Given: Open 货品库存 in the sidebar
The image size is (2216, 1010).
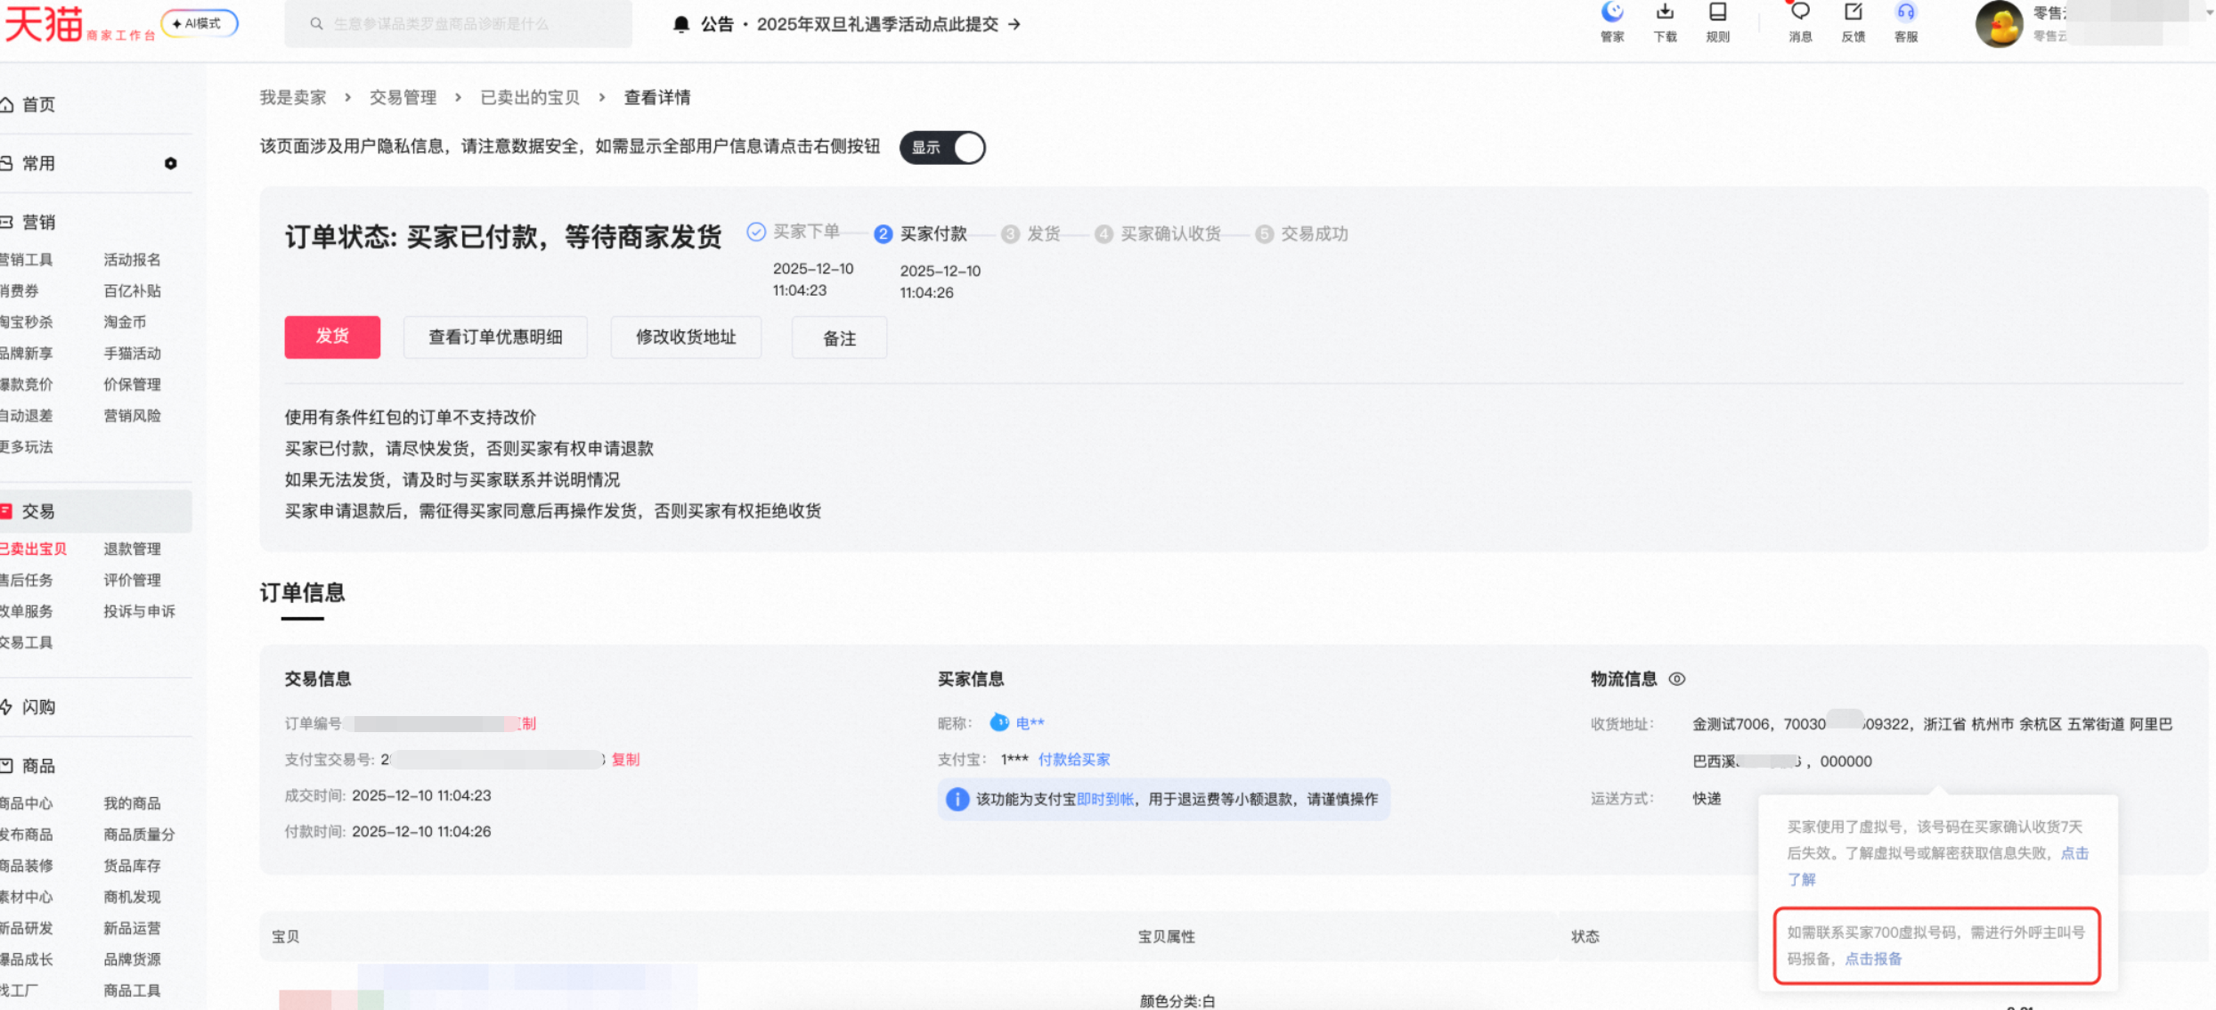Looking at the screenshot, I should pyautogui.click(x=132, y=866).
